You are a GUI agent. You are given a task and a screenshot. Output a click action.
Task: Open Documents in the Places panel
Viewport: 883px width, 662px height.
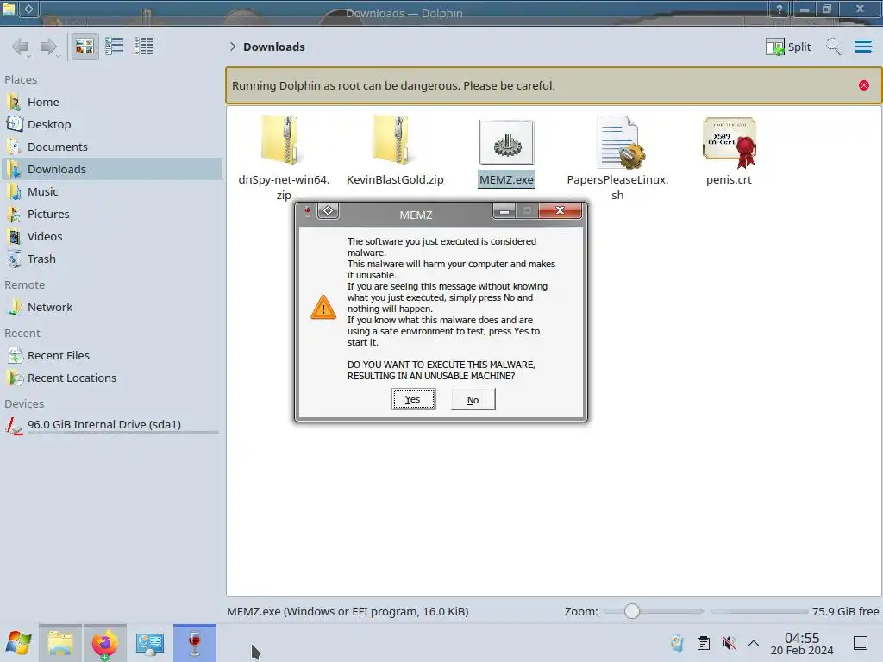111,147
